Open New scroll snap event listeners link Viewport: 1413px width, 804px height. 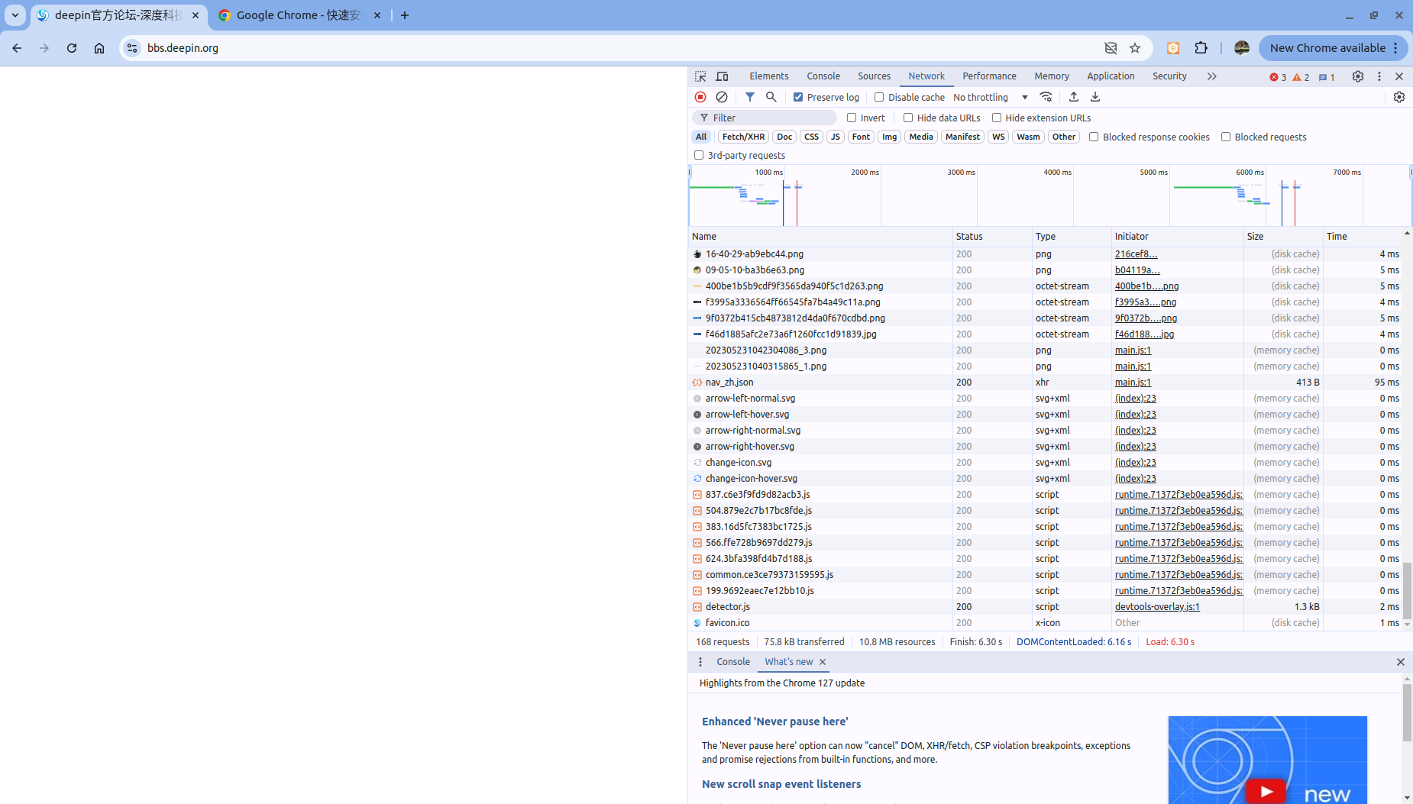[x=781, y=784]
